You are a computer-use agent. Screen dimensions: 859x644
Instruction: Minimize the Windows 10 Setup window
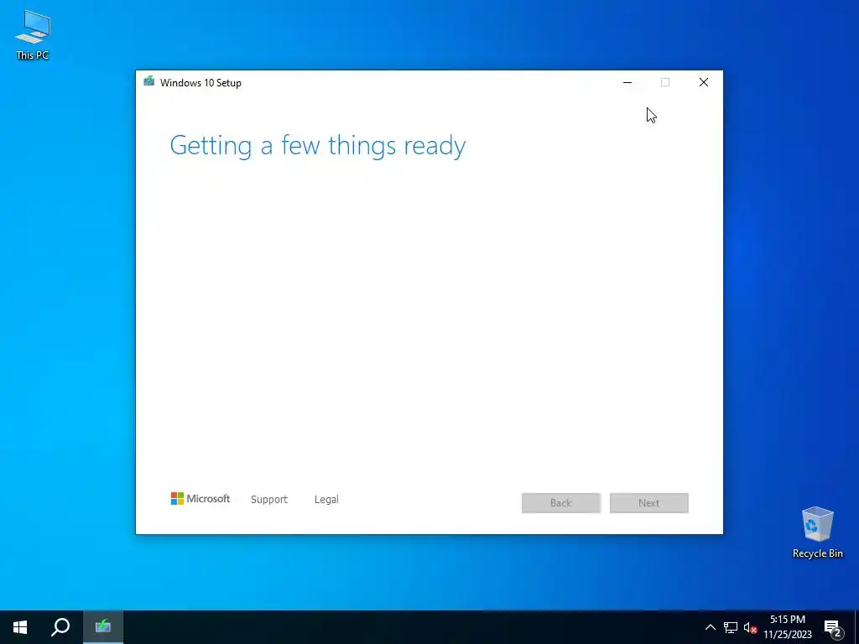click(627, 83)
